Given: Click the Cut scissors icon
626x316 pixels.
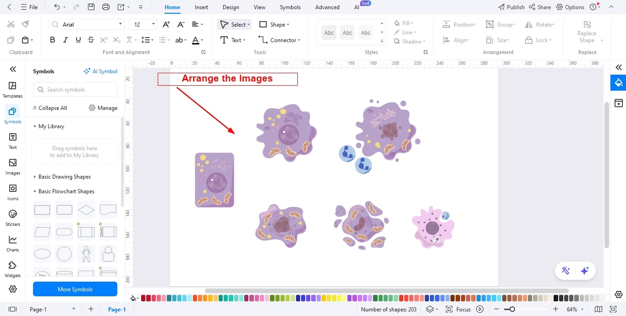Looking at the screenshot, I should (x=11, y=24).
